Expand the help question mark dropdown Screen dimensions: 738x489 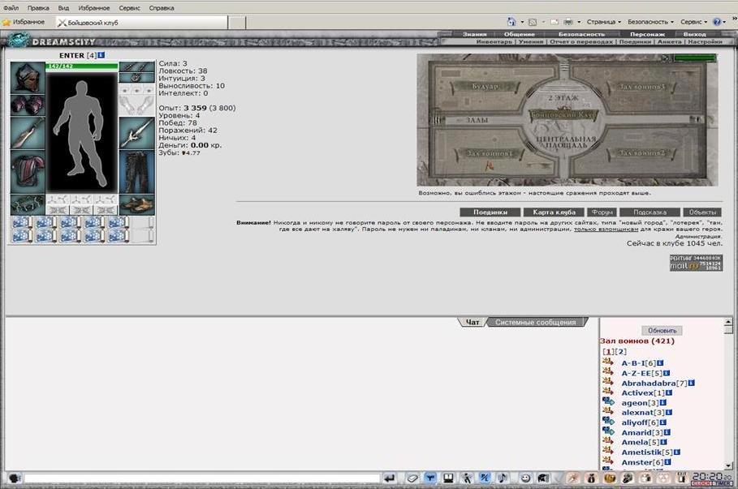(x=725, y=22)
